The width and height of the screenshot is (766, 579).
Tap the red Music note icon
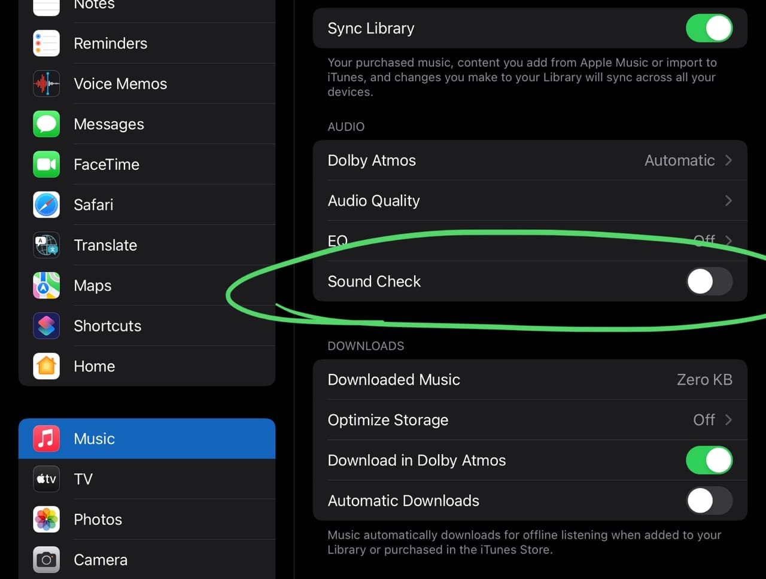[x=46, y=438]
